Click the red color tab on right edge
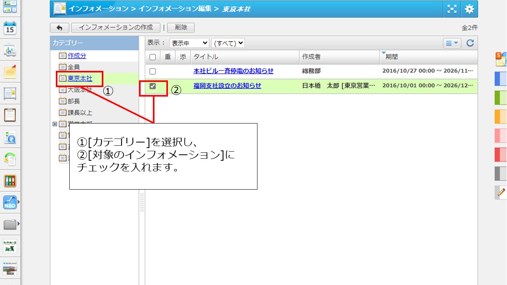The width and height of the screenshot is (507, 285). tap(501, 154)
